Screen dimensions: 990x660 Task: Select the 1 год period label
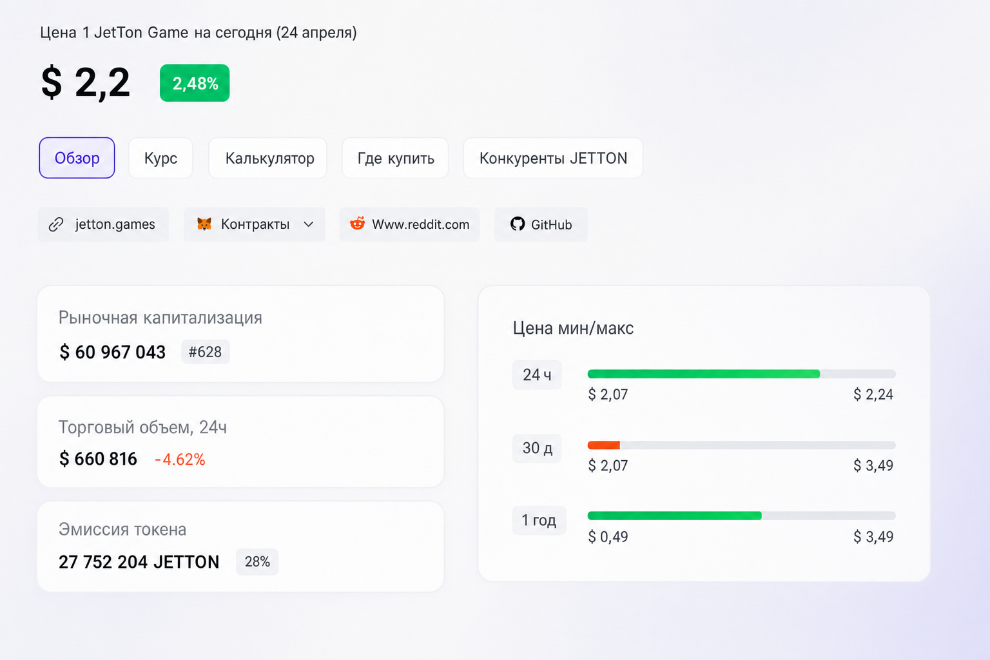pos(539,520)
